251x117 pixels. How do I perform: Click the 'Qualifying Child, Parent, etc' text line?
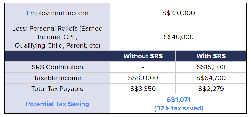[x=57, y=45]
